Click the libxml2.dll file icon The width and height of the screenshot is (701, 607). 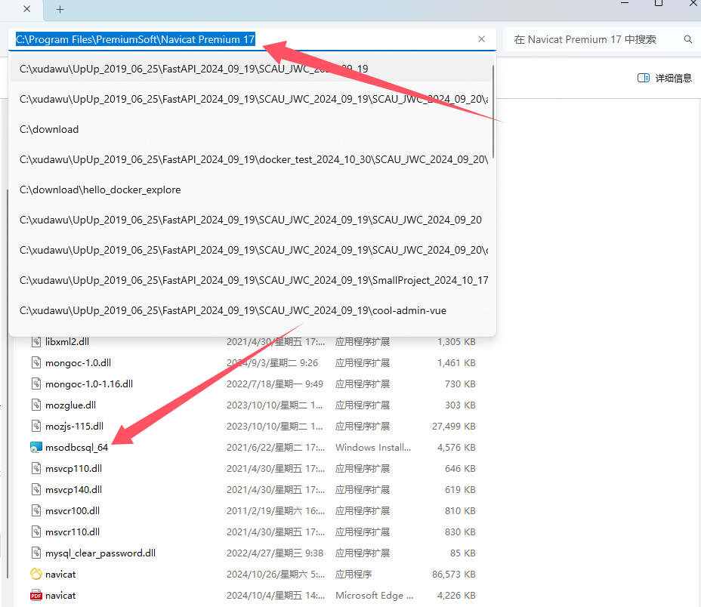[x=36, y=342]
